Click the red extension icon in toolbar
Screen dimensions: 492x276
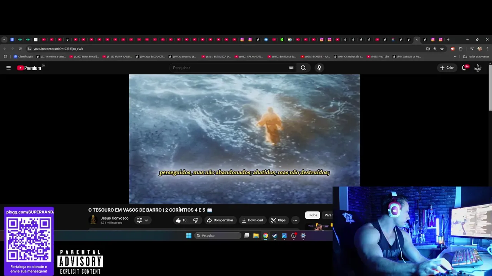(x=453, y=49)
